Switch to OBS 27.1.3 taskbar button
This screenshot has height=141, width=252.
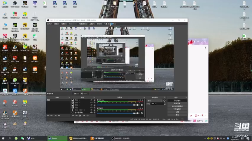click(121, 138)
